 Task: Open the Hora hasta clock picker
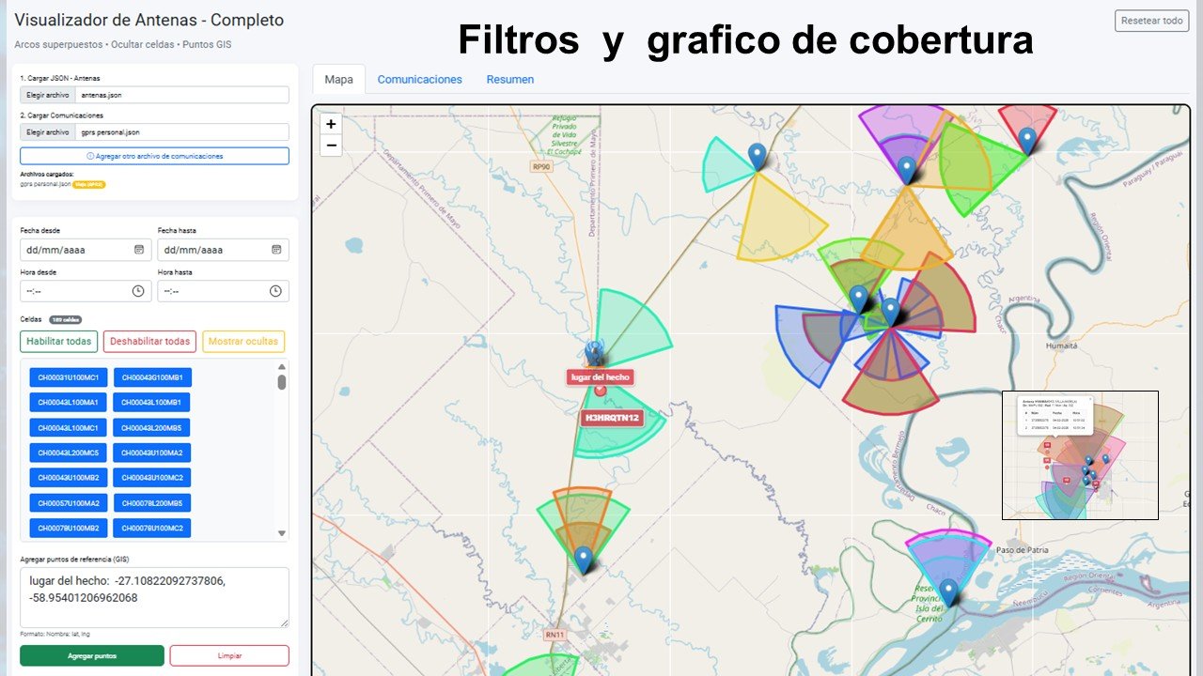coord(275,291)
